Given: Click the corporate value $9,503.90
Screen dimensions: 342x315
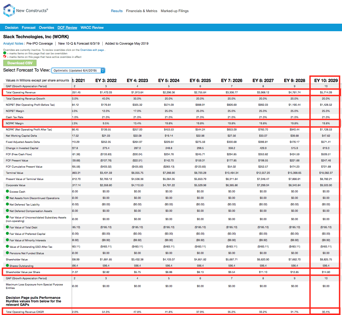Looking at the screenshot, I should pos(326,185).
